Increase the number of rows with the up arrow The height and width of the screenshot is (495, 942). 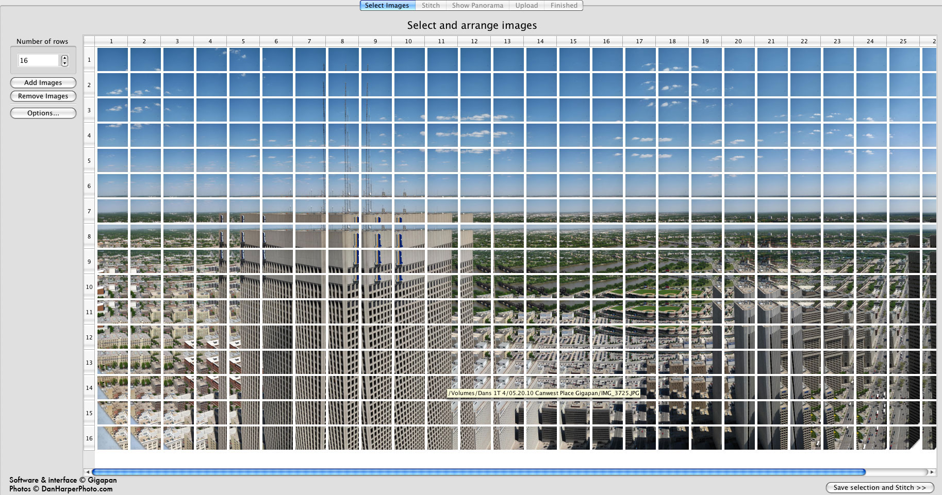coord(64,58)
